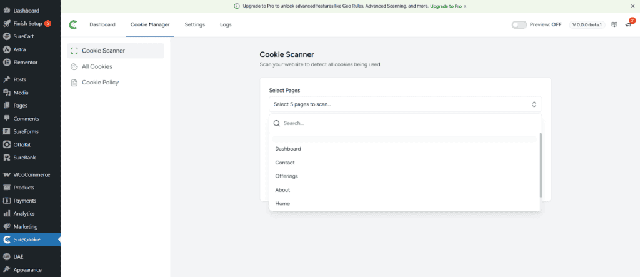Open SureCart icon in sidebar
640x277 pixels.
[6, 36]
